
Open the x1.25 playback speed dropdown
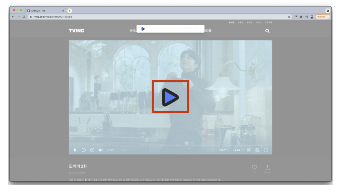click(x=238, y=150)
